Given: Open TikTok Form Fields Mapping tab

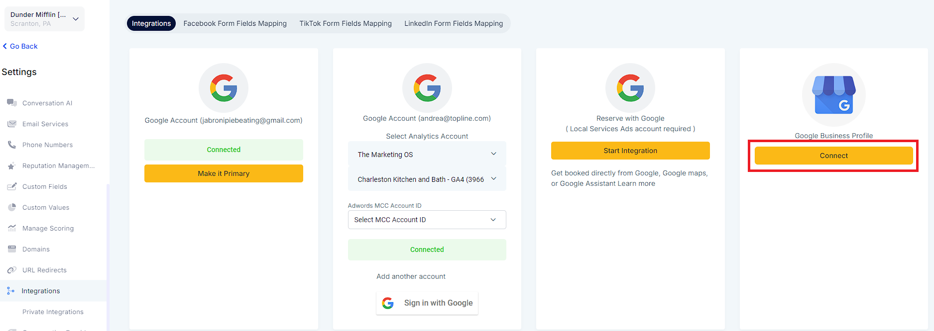Looking at the screenshot, I should 346,23.
